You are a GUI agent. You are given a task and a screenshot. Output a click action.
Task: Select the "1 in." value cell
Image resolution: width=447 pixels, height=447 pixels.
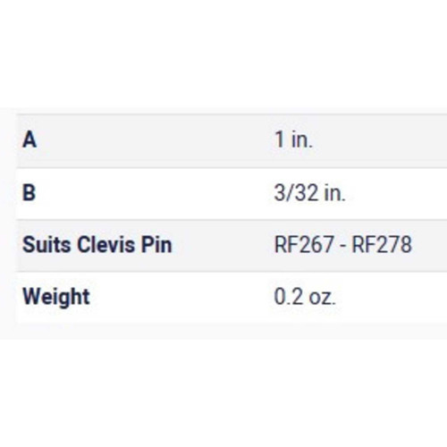coord(293,139)
